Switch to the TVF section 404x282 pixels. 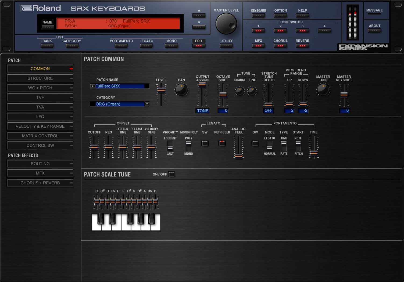tap(40, 97)
